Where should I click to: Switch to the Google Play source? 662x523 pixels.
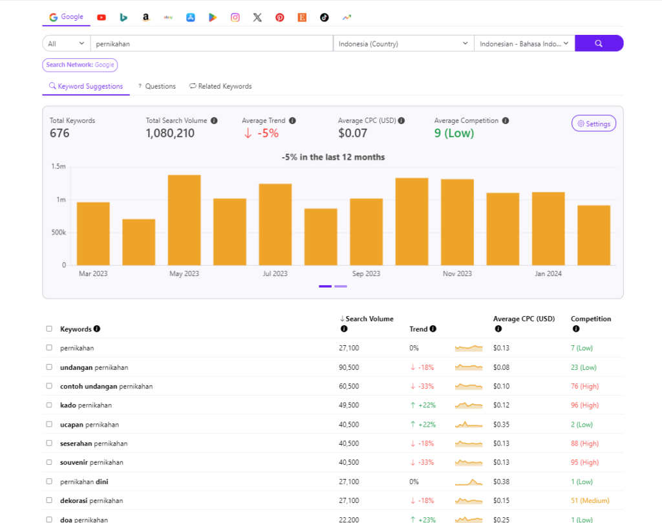pyautogui.click(x=213, y=17)
